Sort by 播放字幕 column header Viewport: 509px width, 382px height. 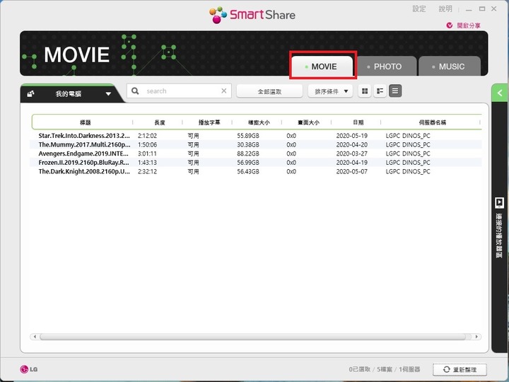[x=209, y=122]
